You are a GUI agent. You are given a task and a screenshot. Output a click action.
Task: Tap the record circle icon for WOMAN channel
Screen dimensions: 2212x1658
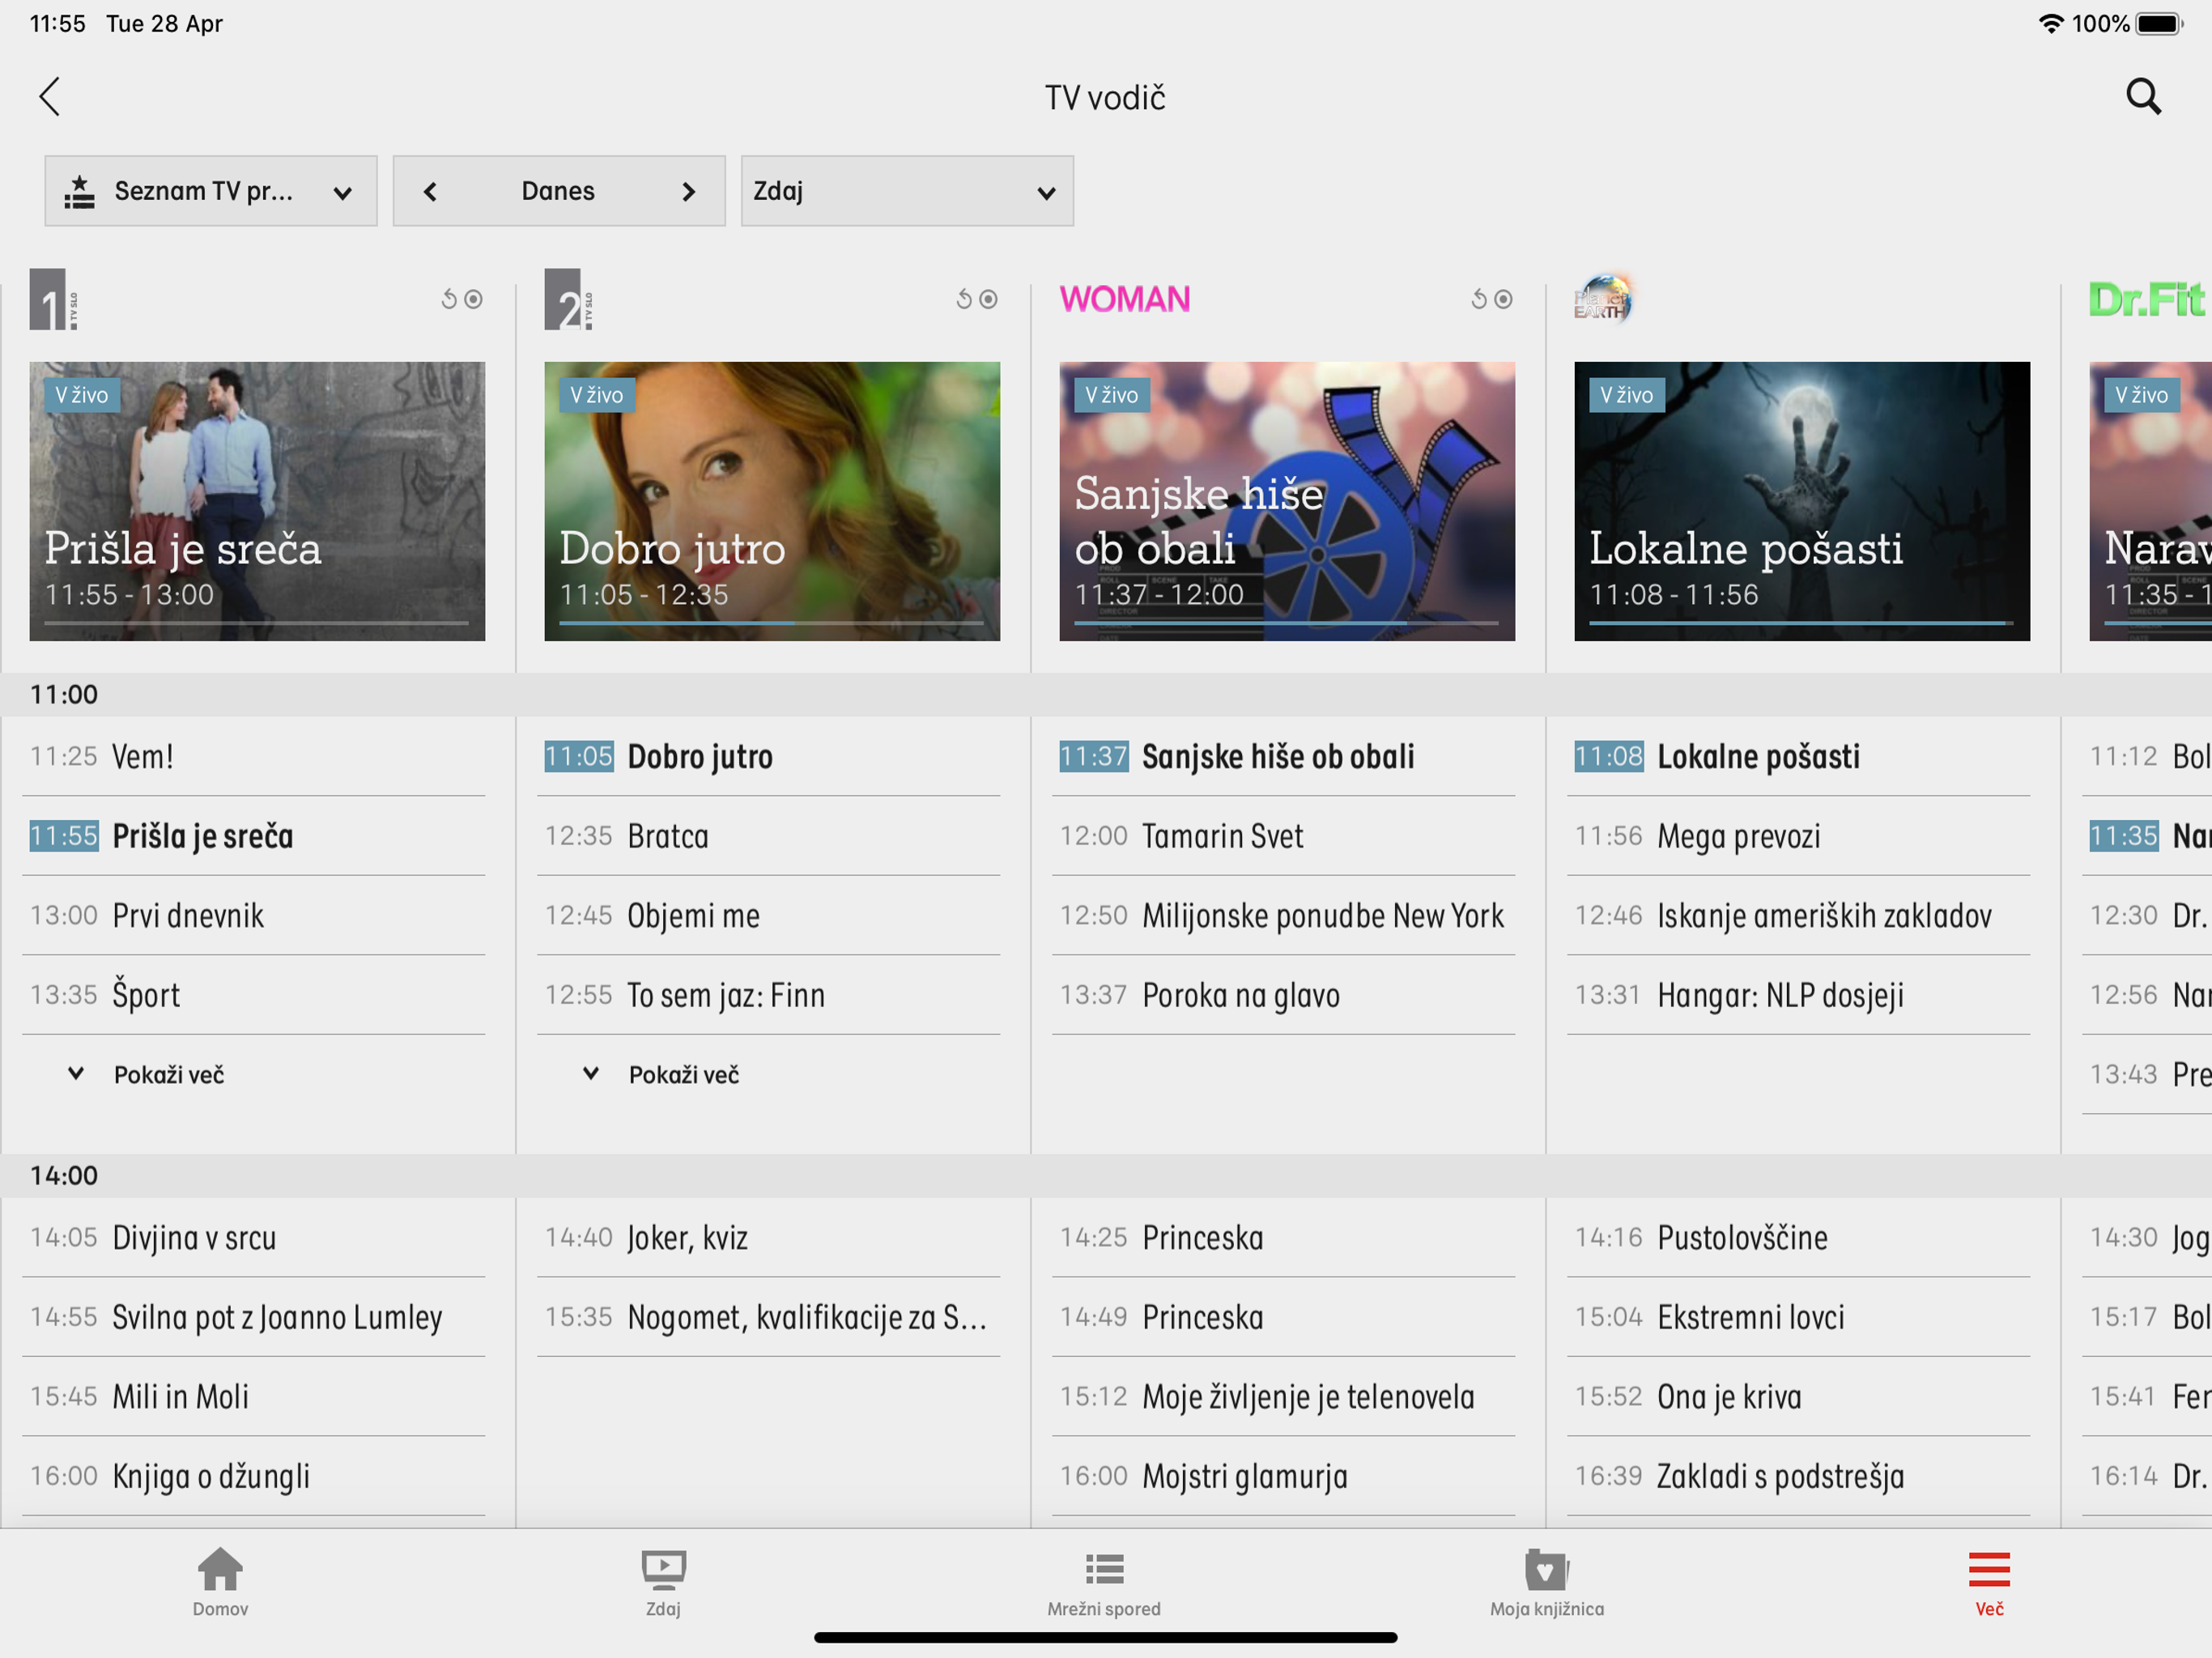pyautogui.click(x=1504, y=299)
